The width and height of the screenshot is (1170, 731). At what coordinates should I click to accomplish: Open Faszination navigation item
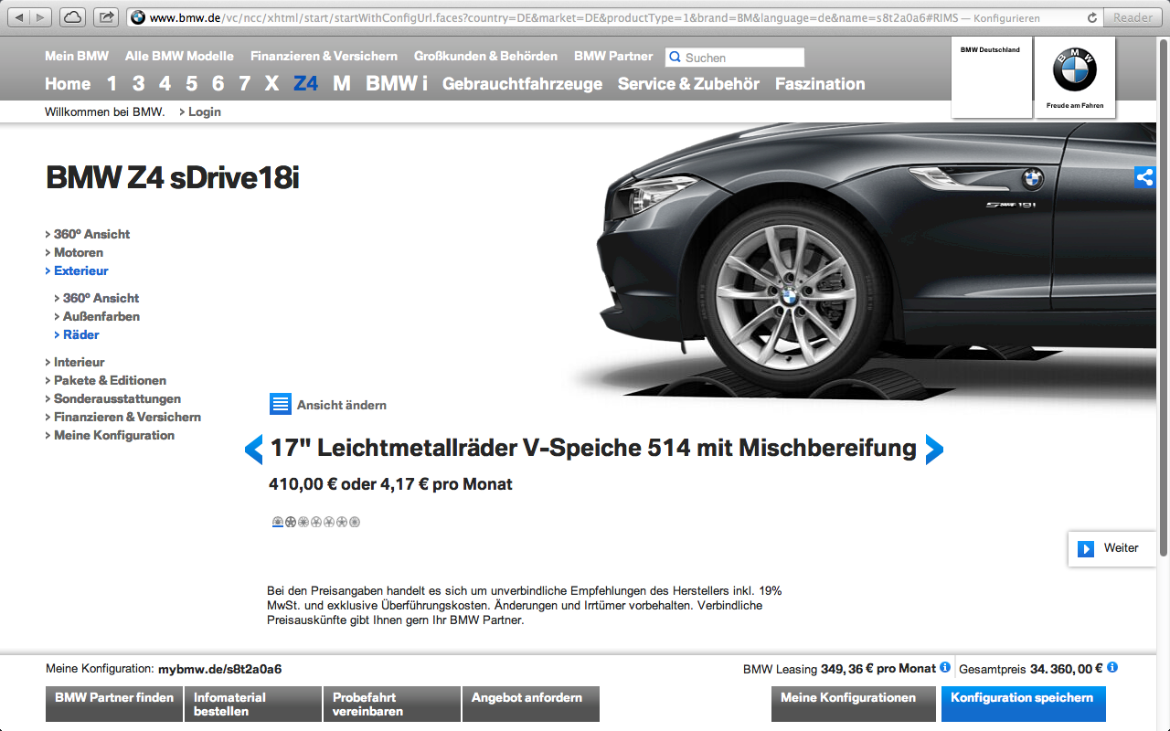pyautogui.click(x=820, y=84)
